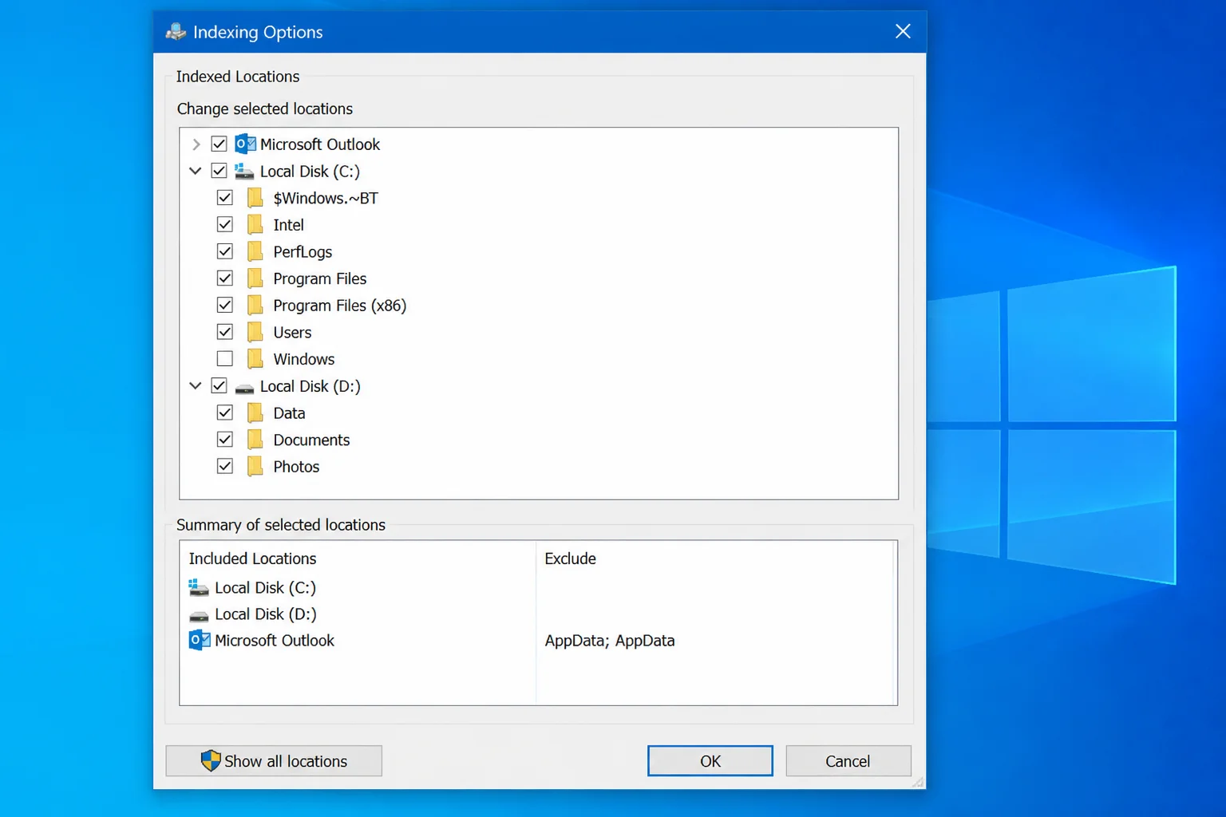Uncheck the Microsoft Outlook checkbox
Image resolution: width=1226 pixels, height=817 pixels.
tap(219, 144)
